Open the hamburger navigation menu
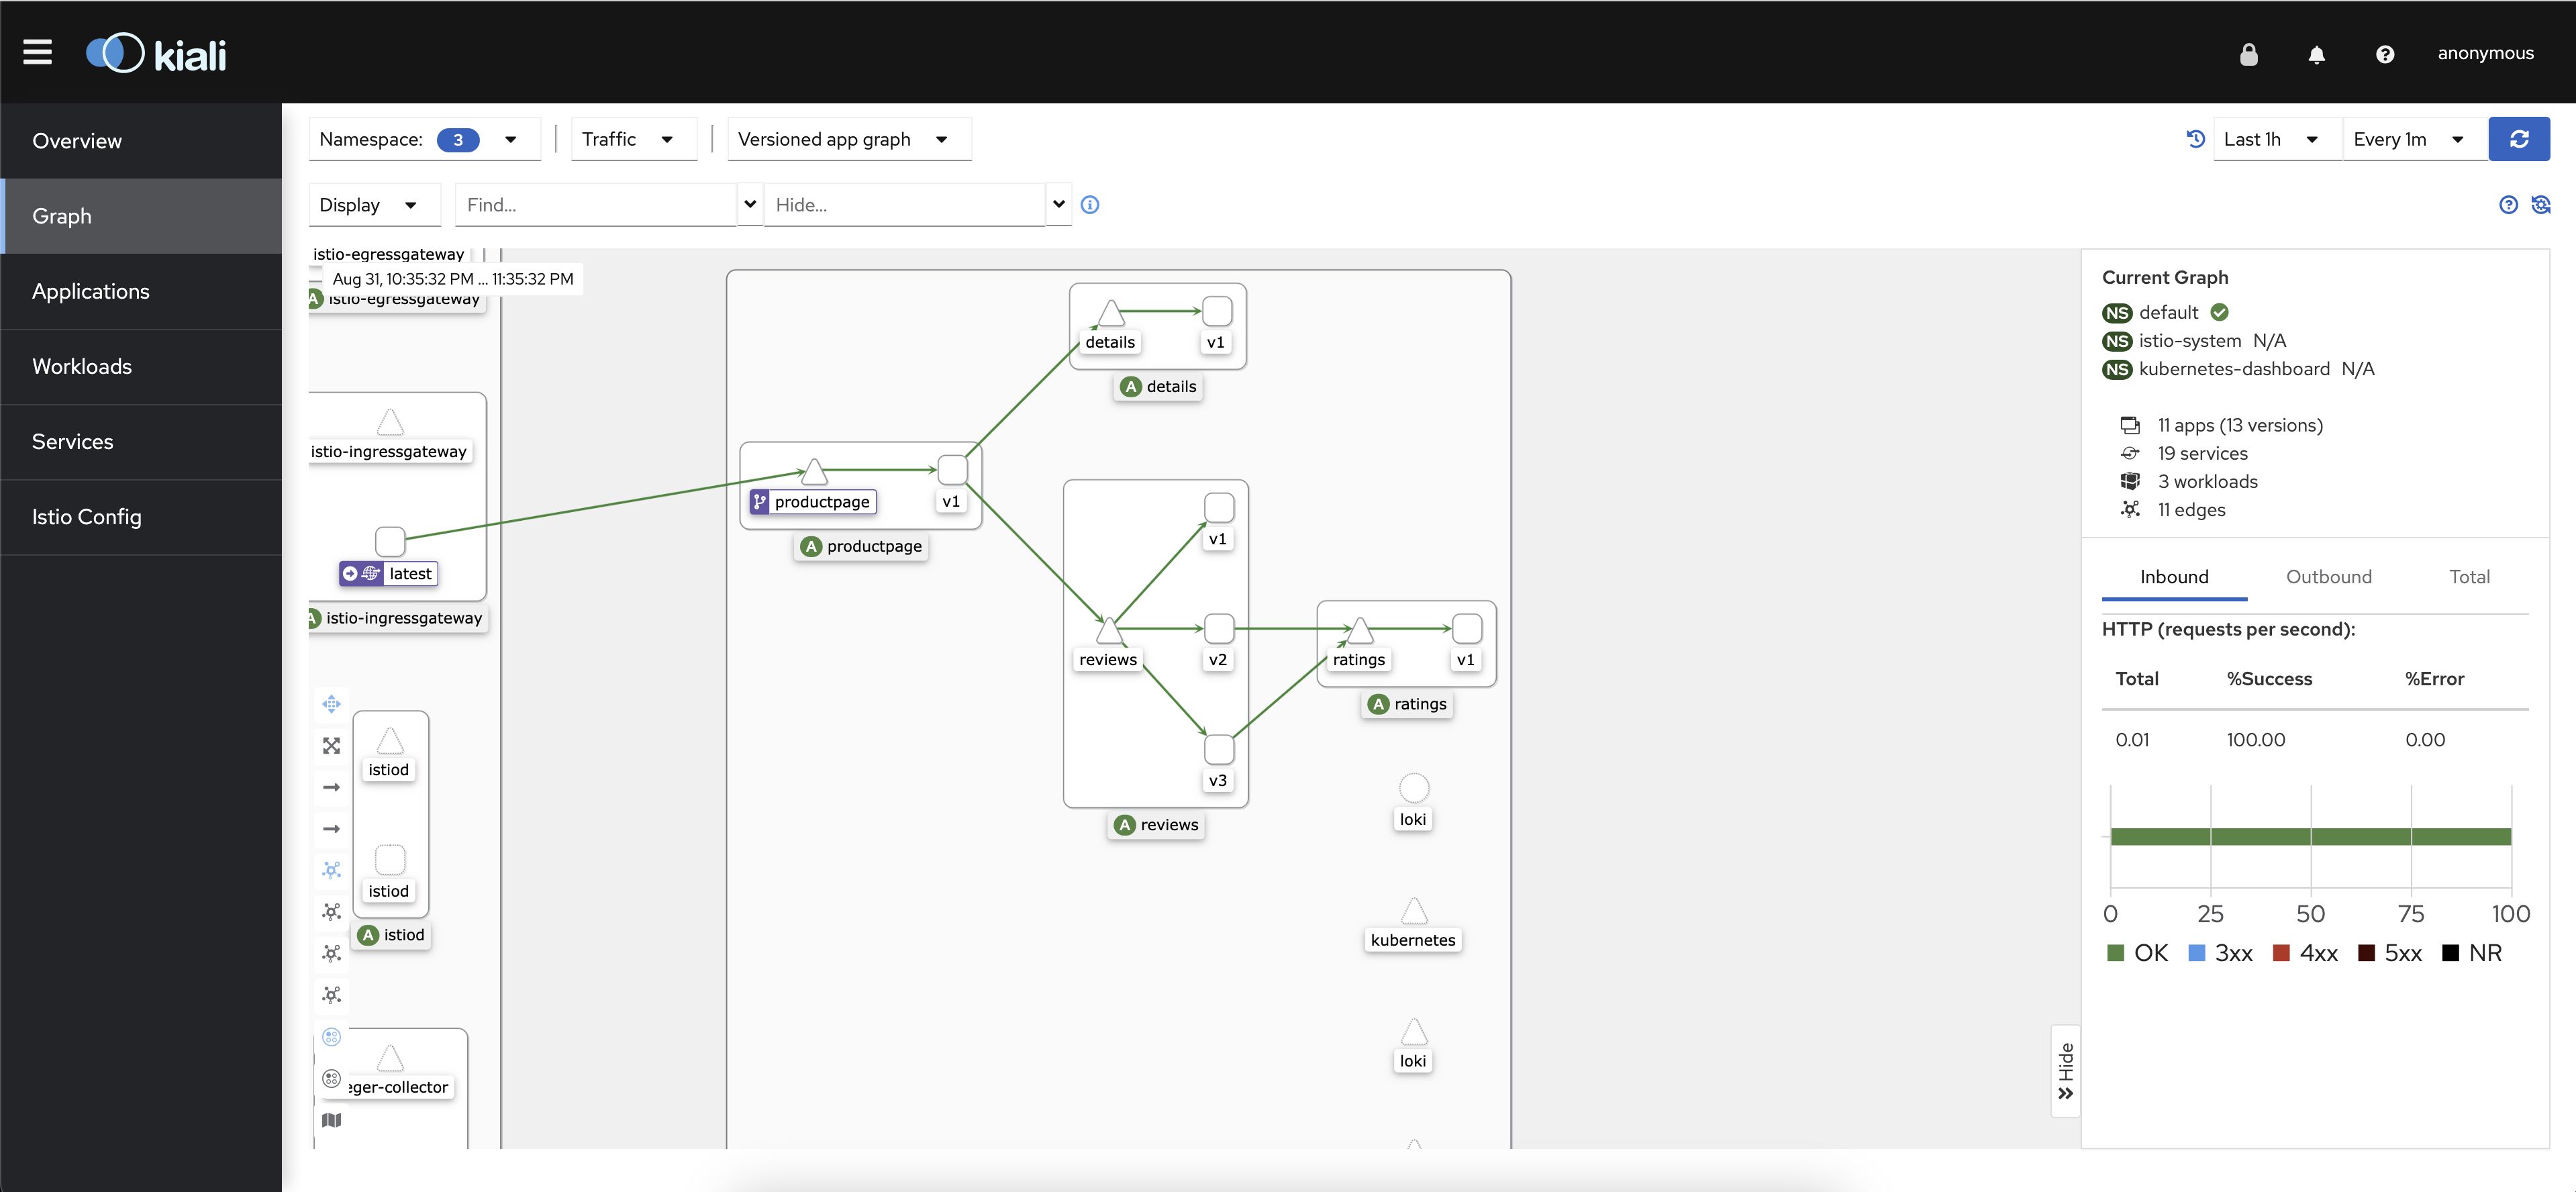 (x=37, y=52)
